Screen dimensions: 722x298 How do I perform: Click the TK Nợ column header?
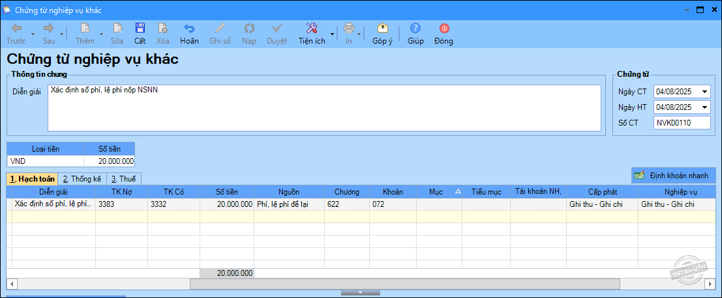coord(121,192)
